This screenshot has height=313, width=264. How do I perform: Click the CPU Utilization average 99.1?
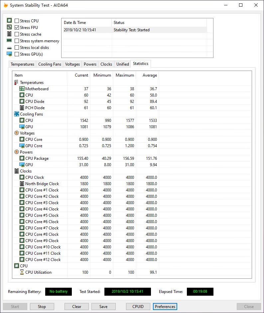click(x=153, y=272)
